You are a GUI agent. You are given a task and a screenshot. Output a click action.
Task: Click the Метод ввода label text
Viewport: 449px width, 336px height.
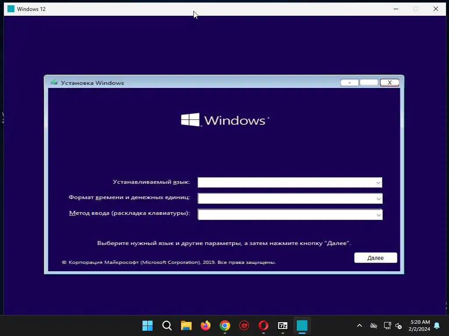point(129,213)
